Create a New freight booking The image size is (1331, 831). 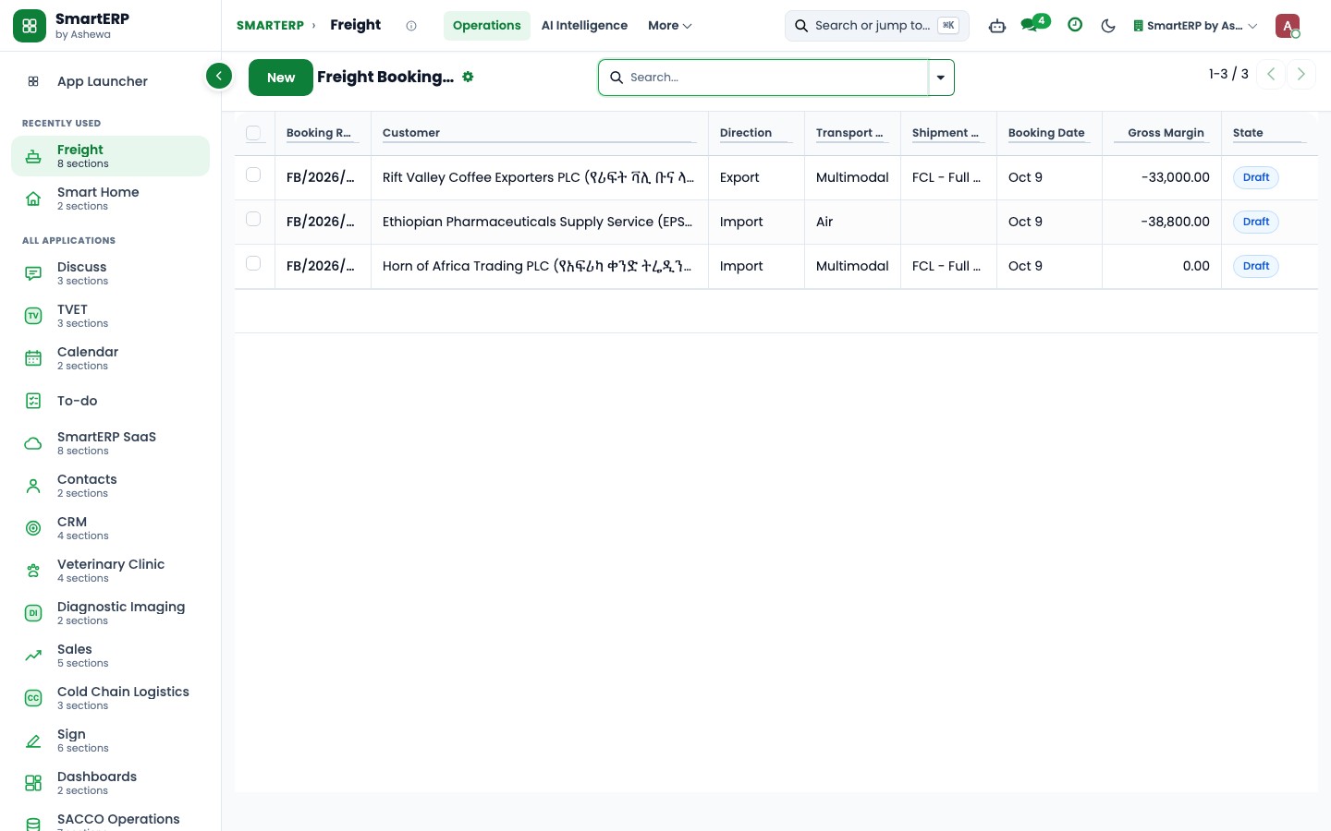[x=281, y=78]
